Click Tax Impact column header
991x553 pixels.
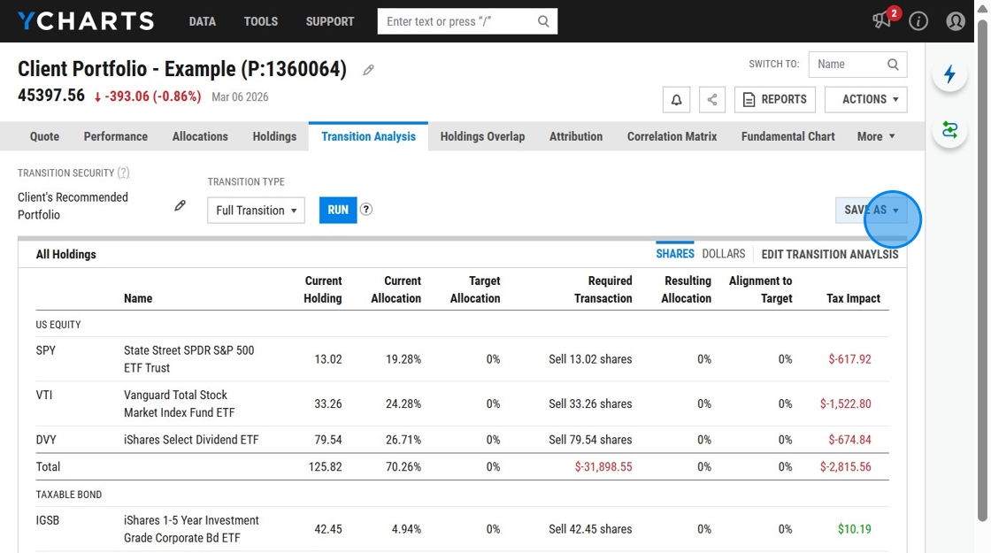click(x=853, y=298)
